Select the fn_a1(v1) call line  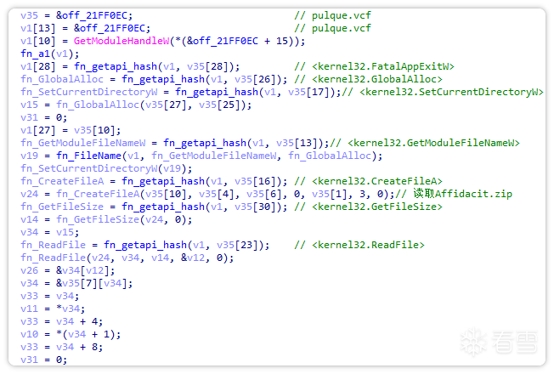coord(50,54)
